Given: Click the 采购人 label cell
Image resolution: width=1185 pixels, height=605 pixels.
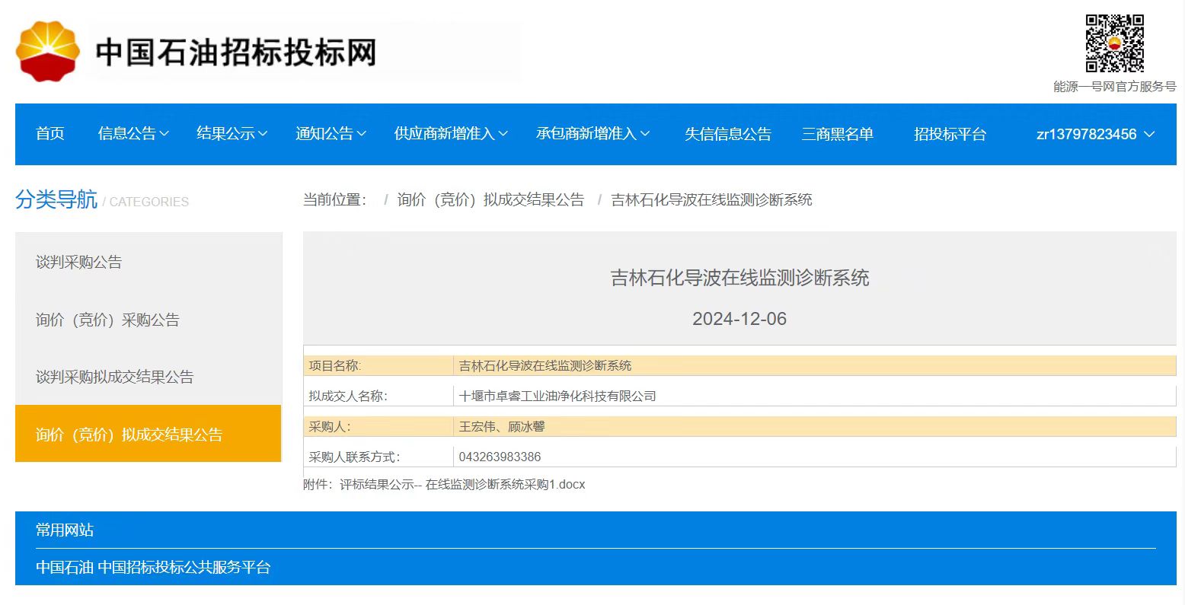Looking at the screenshot, I should (378, 426).
